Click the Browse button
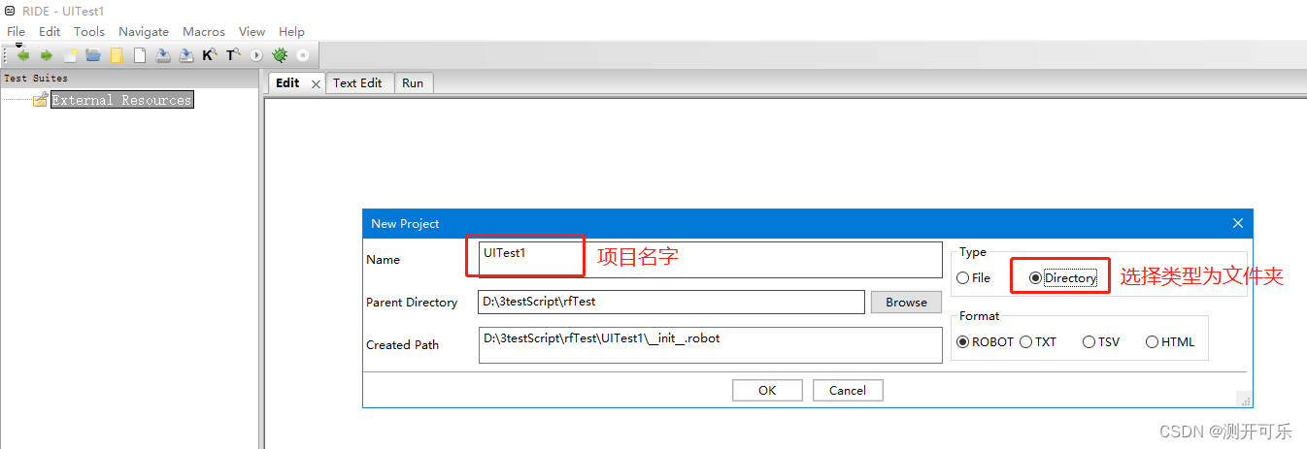1307x449 pixels. tap(906, 303)
